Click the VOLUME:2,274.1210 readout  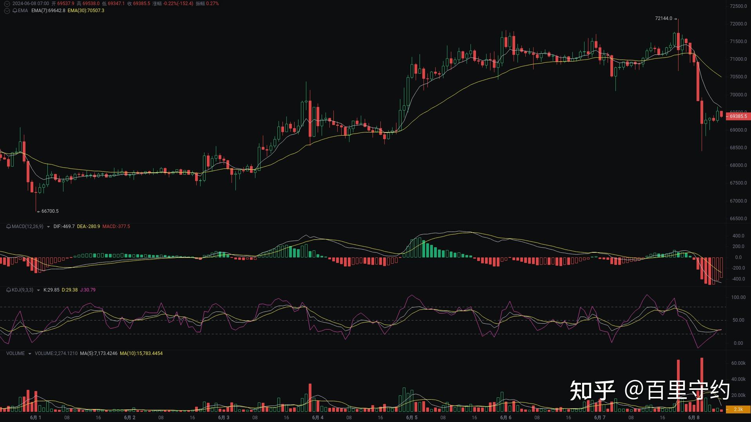click(56, 353)
